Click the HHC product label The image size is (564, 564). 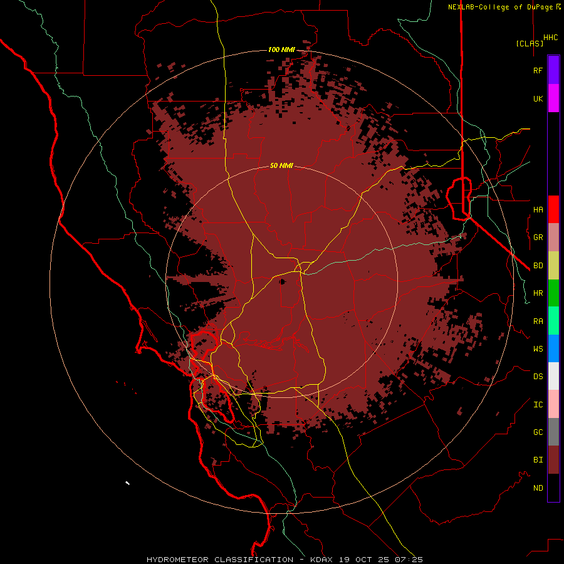[551, 38]
